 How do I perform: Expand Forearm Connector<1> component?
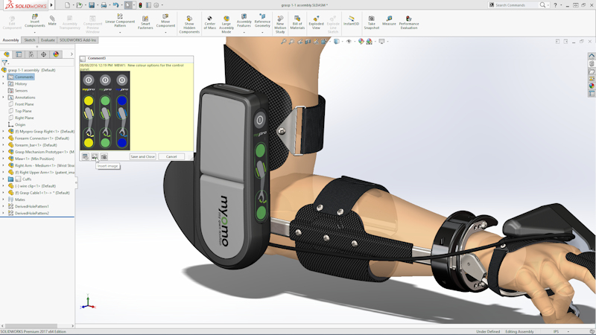point(4,138)
